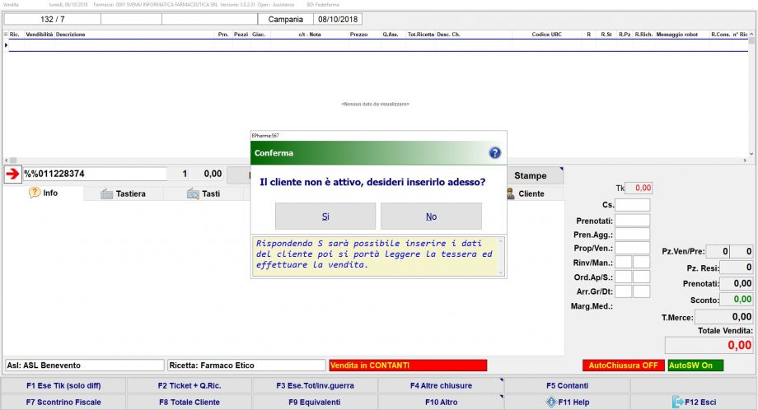Select F5 Contanti payment
The image size is (758, 410).
567,385
